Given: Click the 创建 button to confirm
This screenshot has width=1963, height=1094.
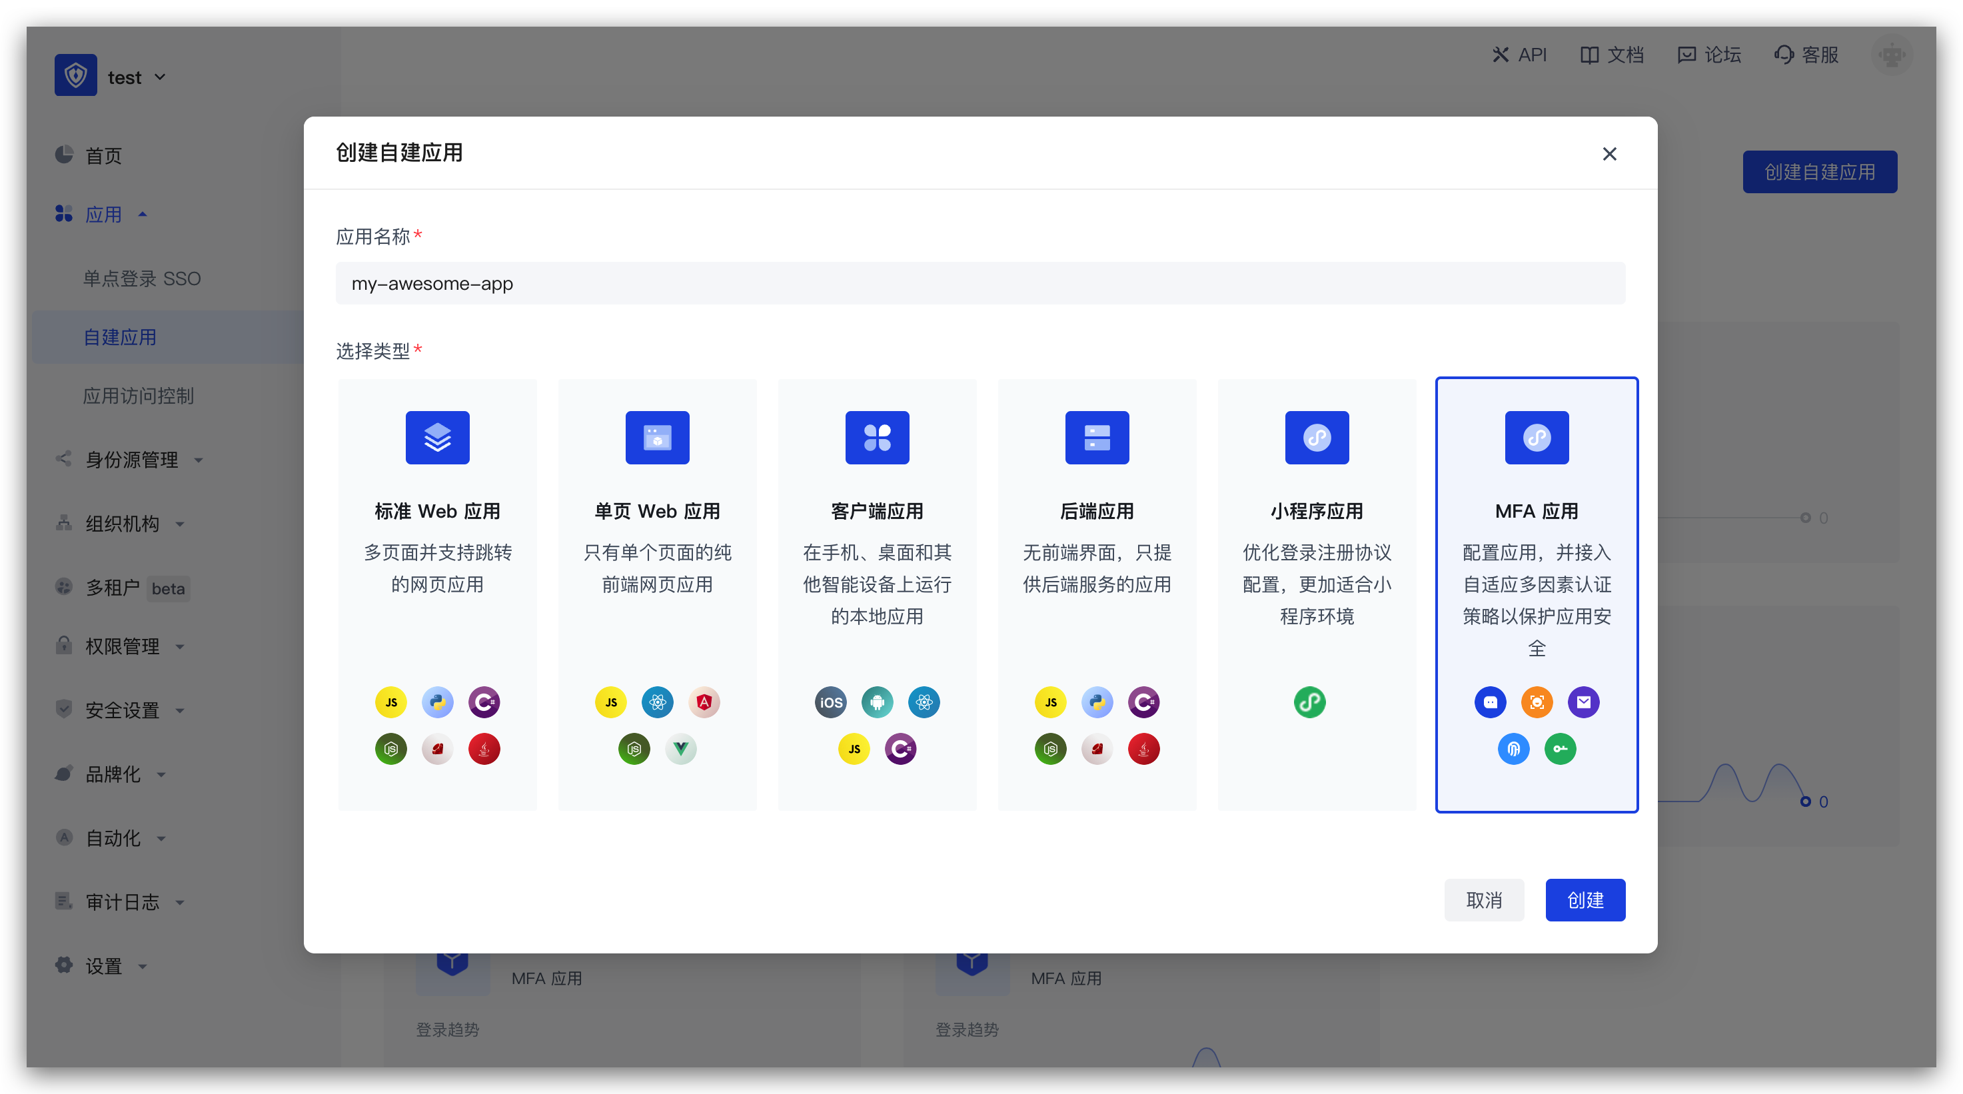Looking at the screenshot, I should pos(1585,899).
